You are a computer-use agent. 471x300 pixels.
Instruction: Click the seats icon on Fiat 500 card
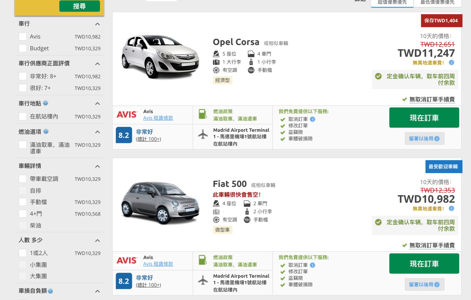(216, 203)
